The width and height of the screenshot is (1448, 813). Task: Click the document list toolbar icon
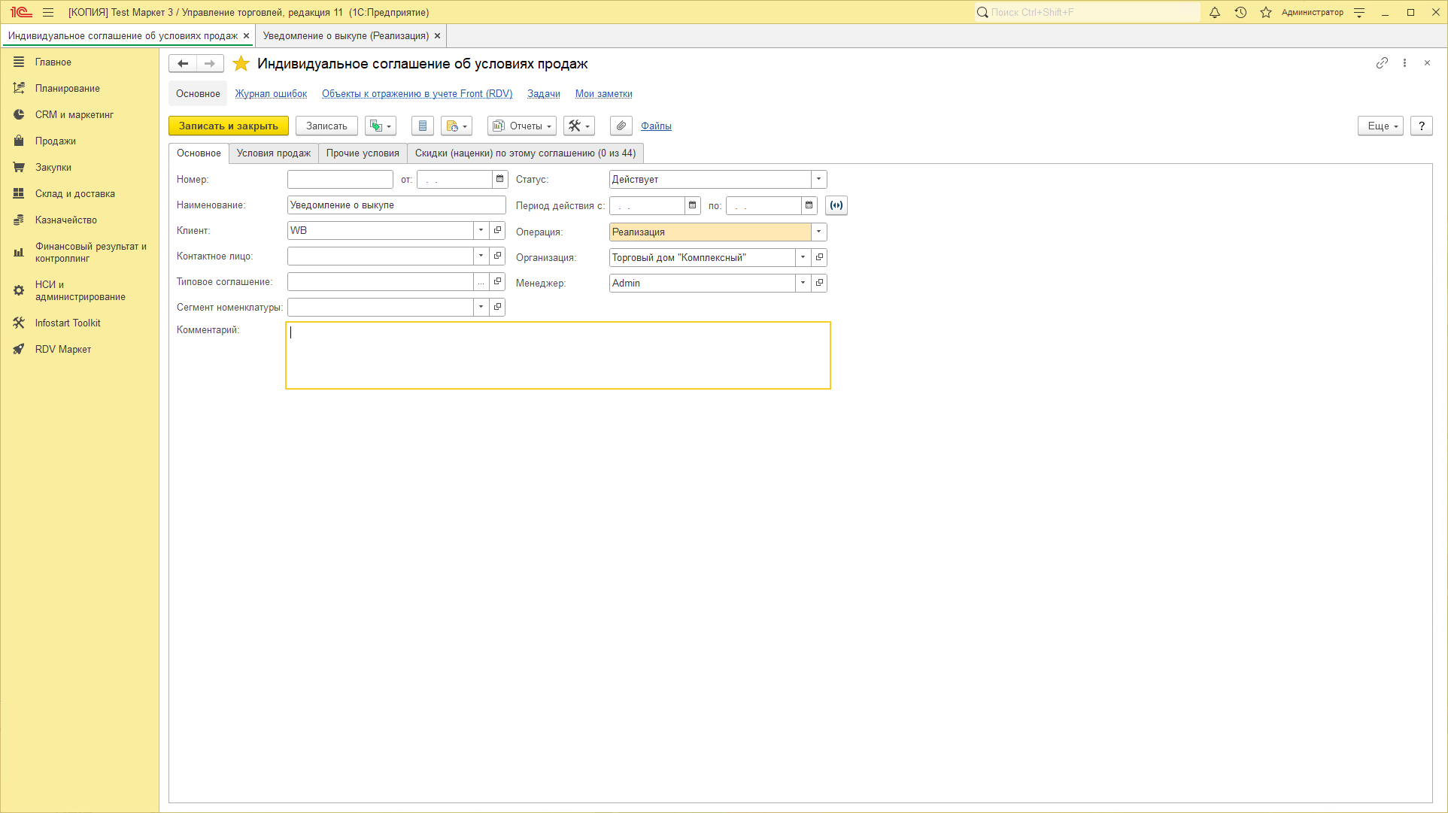tap(423, 126)
